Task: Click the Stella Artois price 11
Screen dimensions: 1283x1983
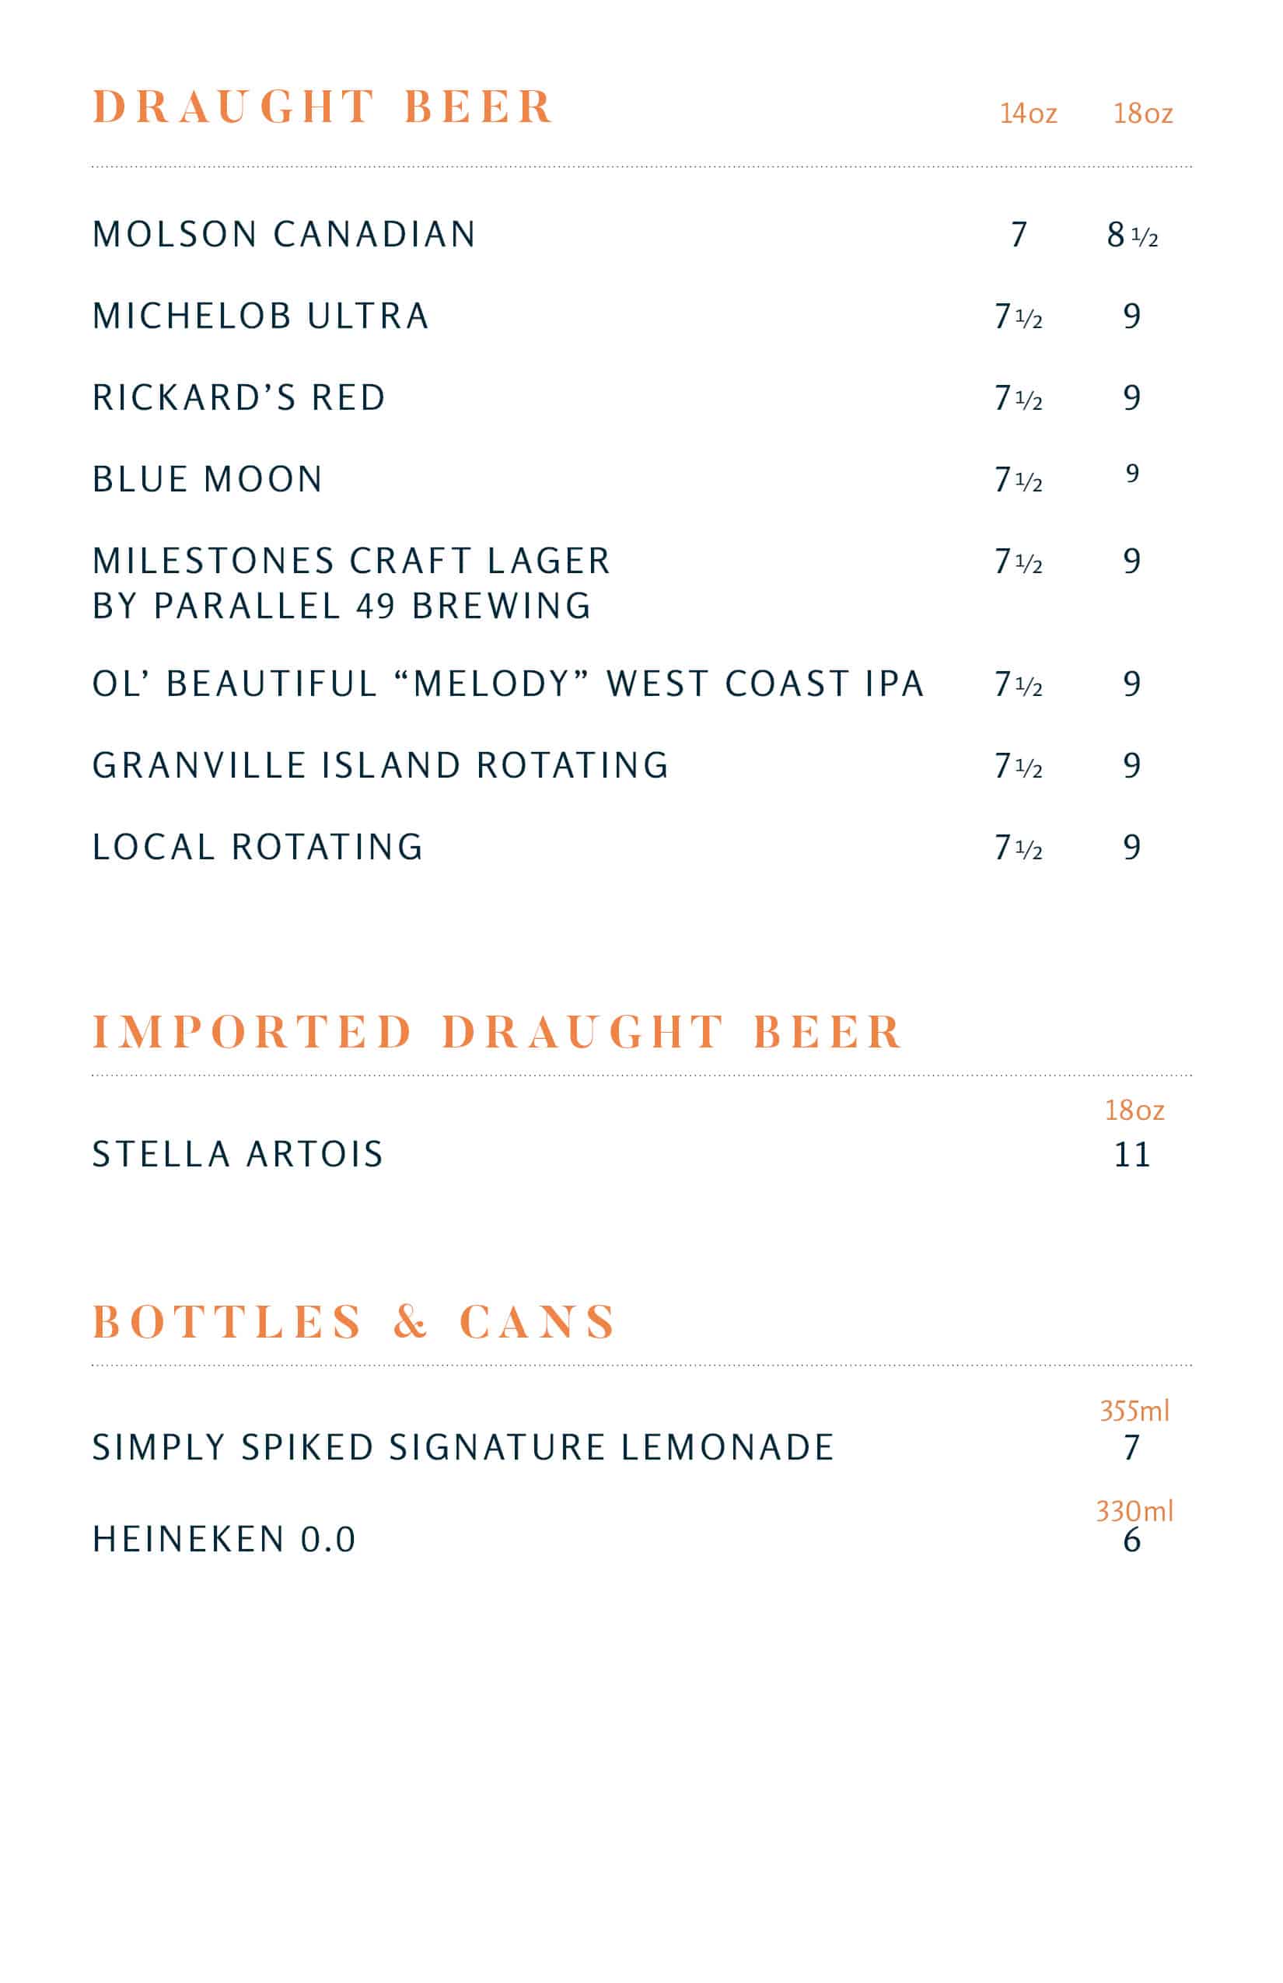Action: click(x=1132, y=1155)
